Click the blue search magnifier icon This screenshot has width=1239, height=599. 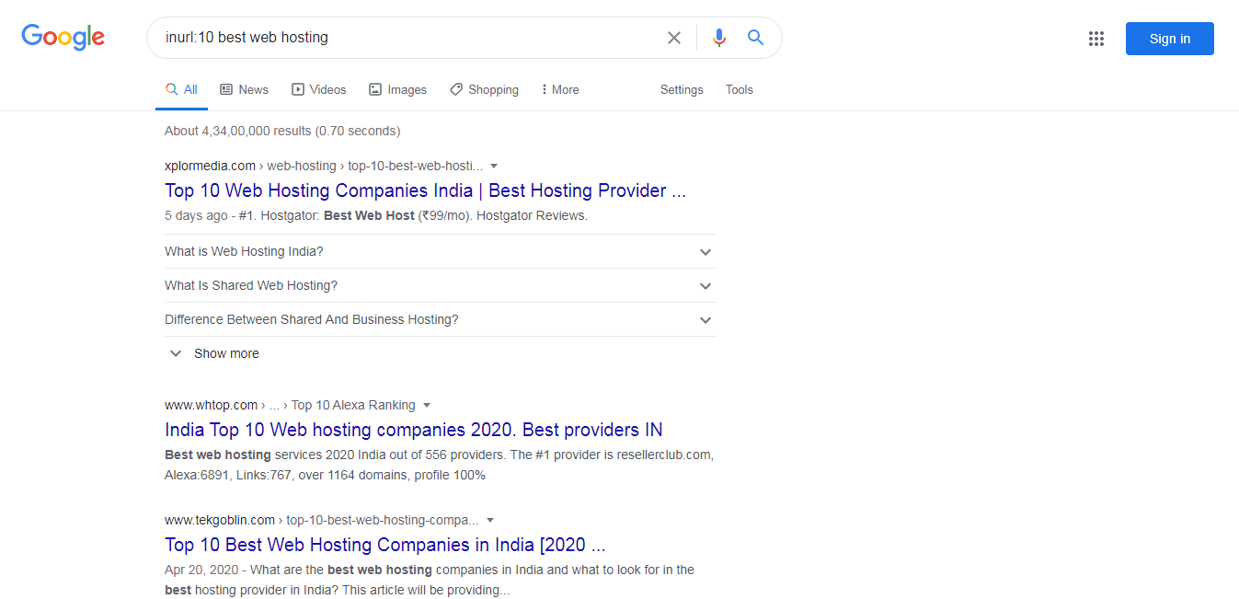point(755,37)
